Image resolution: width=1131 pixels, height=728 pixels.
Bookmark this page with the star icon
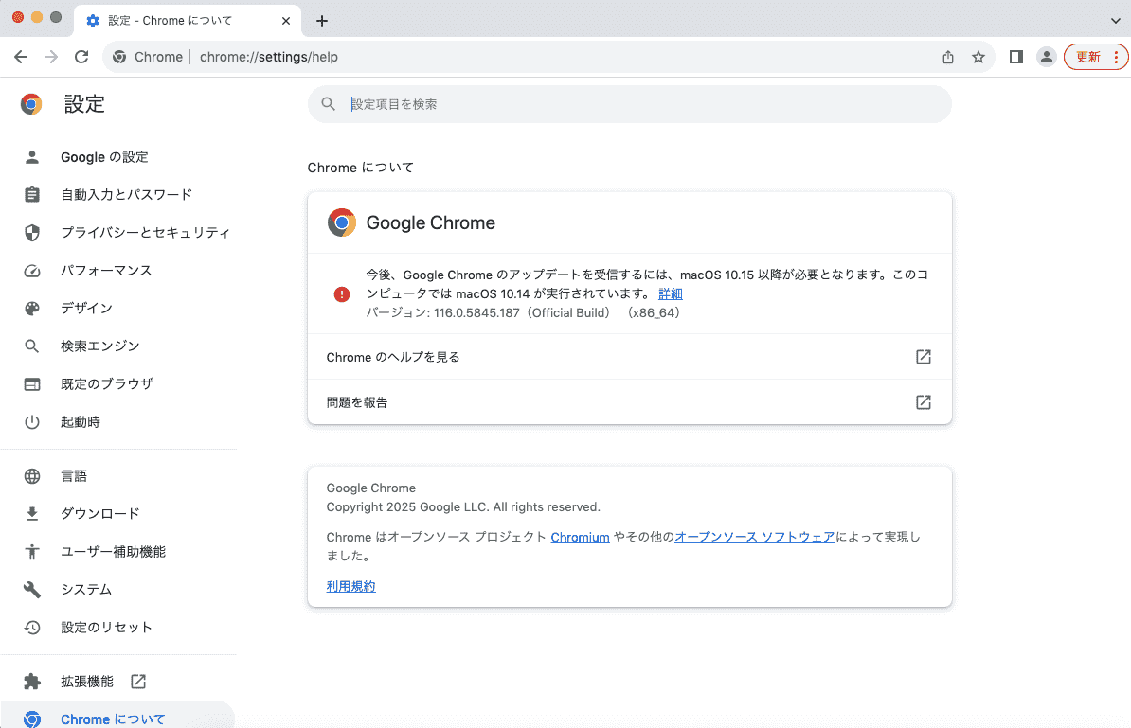[x=978, y=57]
